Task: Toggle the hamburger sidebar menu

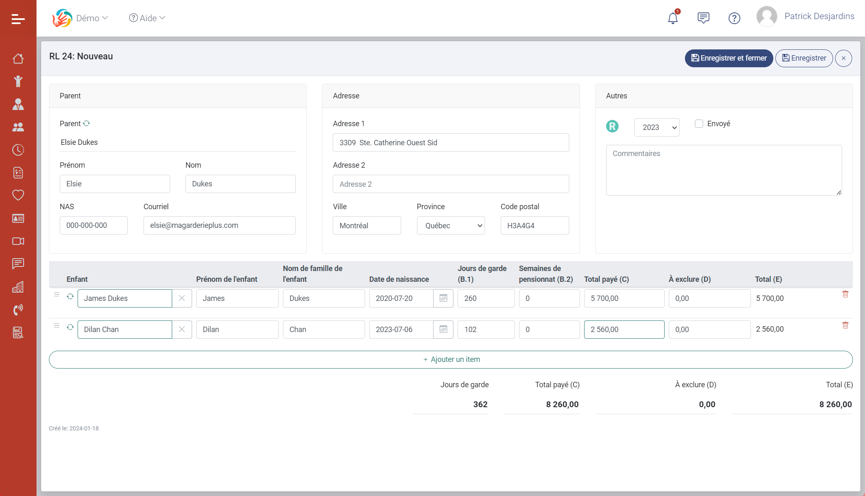Action: pyautogui.click(x=18, y=19)
